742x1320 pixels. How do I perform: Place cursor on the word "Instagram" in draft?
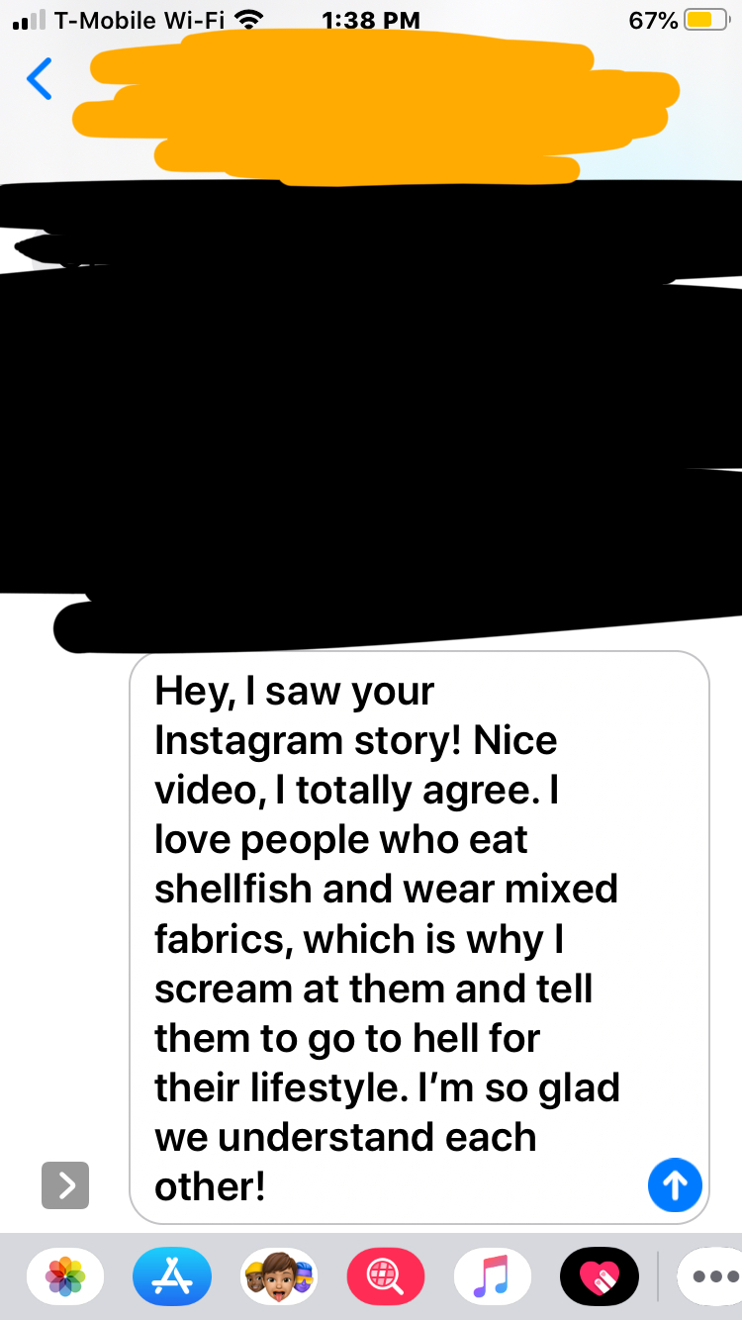[x=247, y=741]
